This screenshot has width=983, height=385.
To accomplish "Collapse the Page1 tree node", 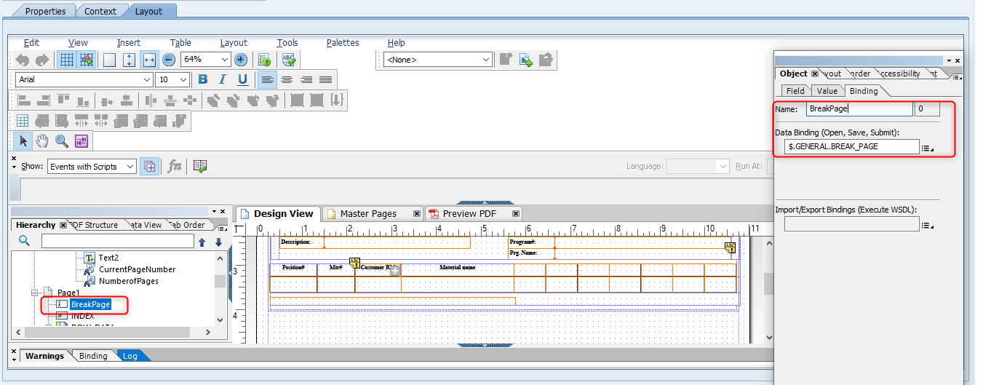I will [x=33, y=293].
